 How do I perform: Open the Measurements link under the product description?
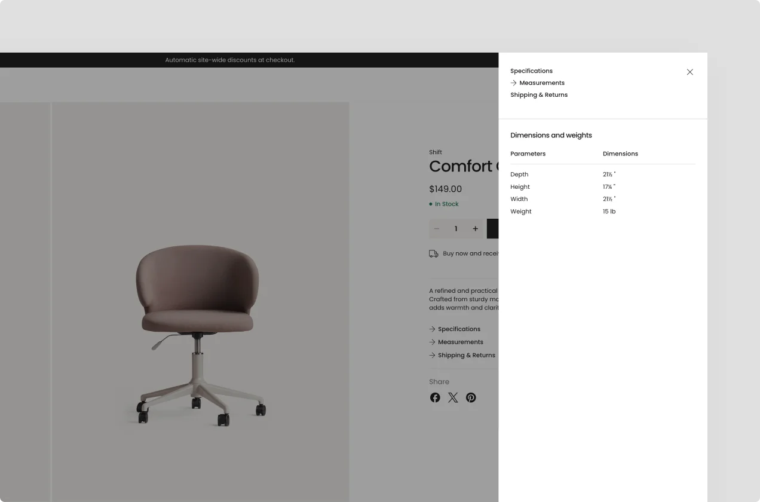(x=460, y=342)
